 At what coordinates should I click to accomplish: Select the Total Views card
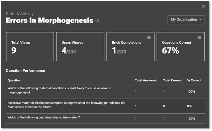coord(30,47)
